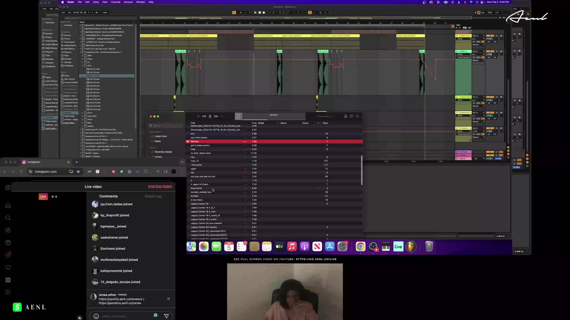
Task: Expand Snares folder in Ableton browser
Action: point(82,126)
